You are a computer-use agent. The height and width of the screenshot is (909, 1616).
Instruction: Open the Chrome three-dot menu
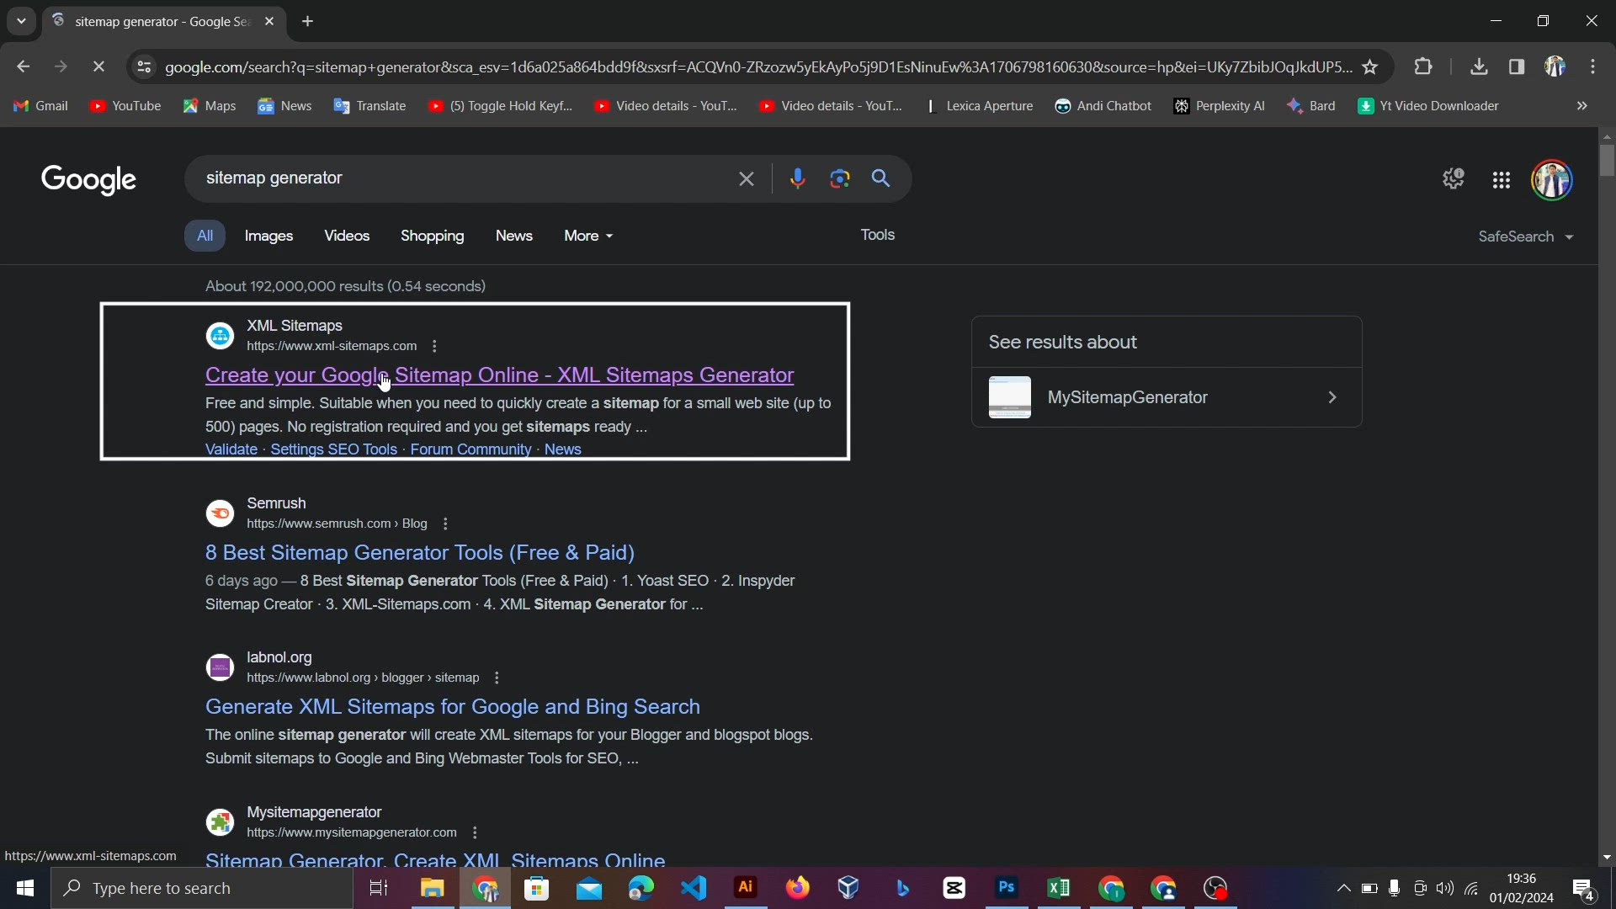(x=1593, y=66)
